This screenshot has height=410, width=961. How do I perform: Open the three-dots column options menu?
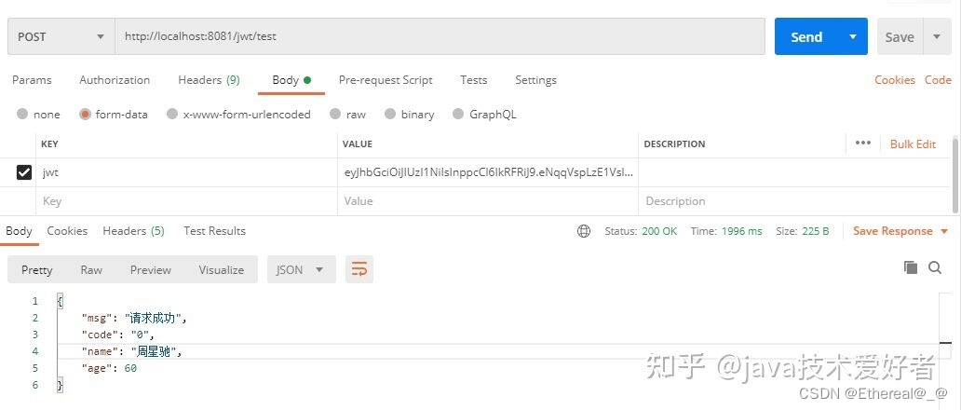(x=862, y=143)
